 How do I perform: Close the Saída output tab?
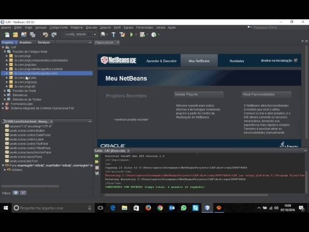[x=128, y=151]
